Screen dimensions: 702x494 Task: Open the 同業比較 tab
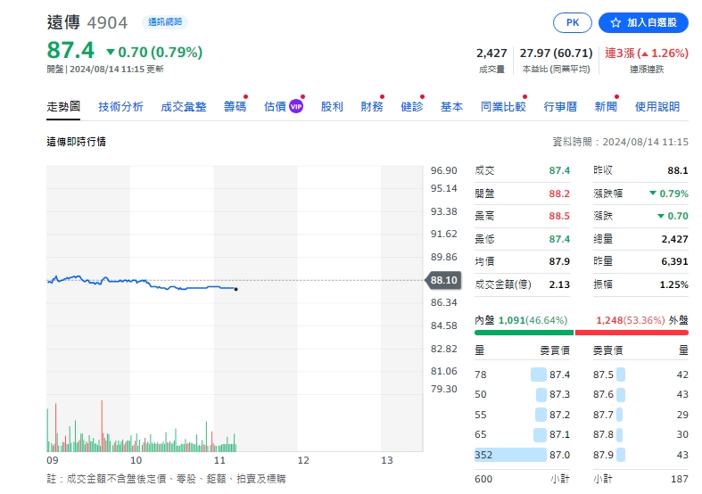tap(503, 106)
